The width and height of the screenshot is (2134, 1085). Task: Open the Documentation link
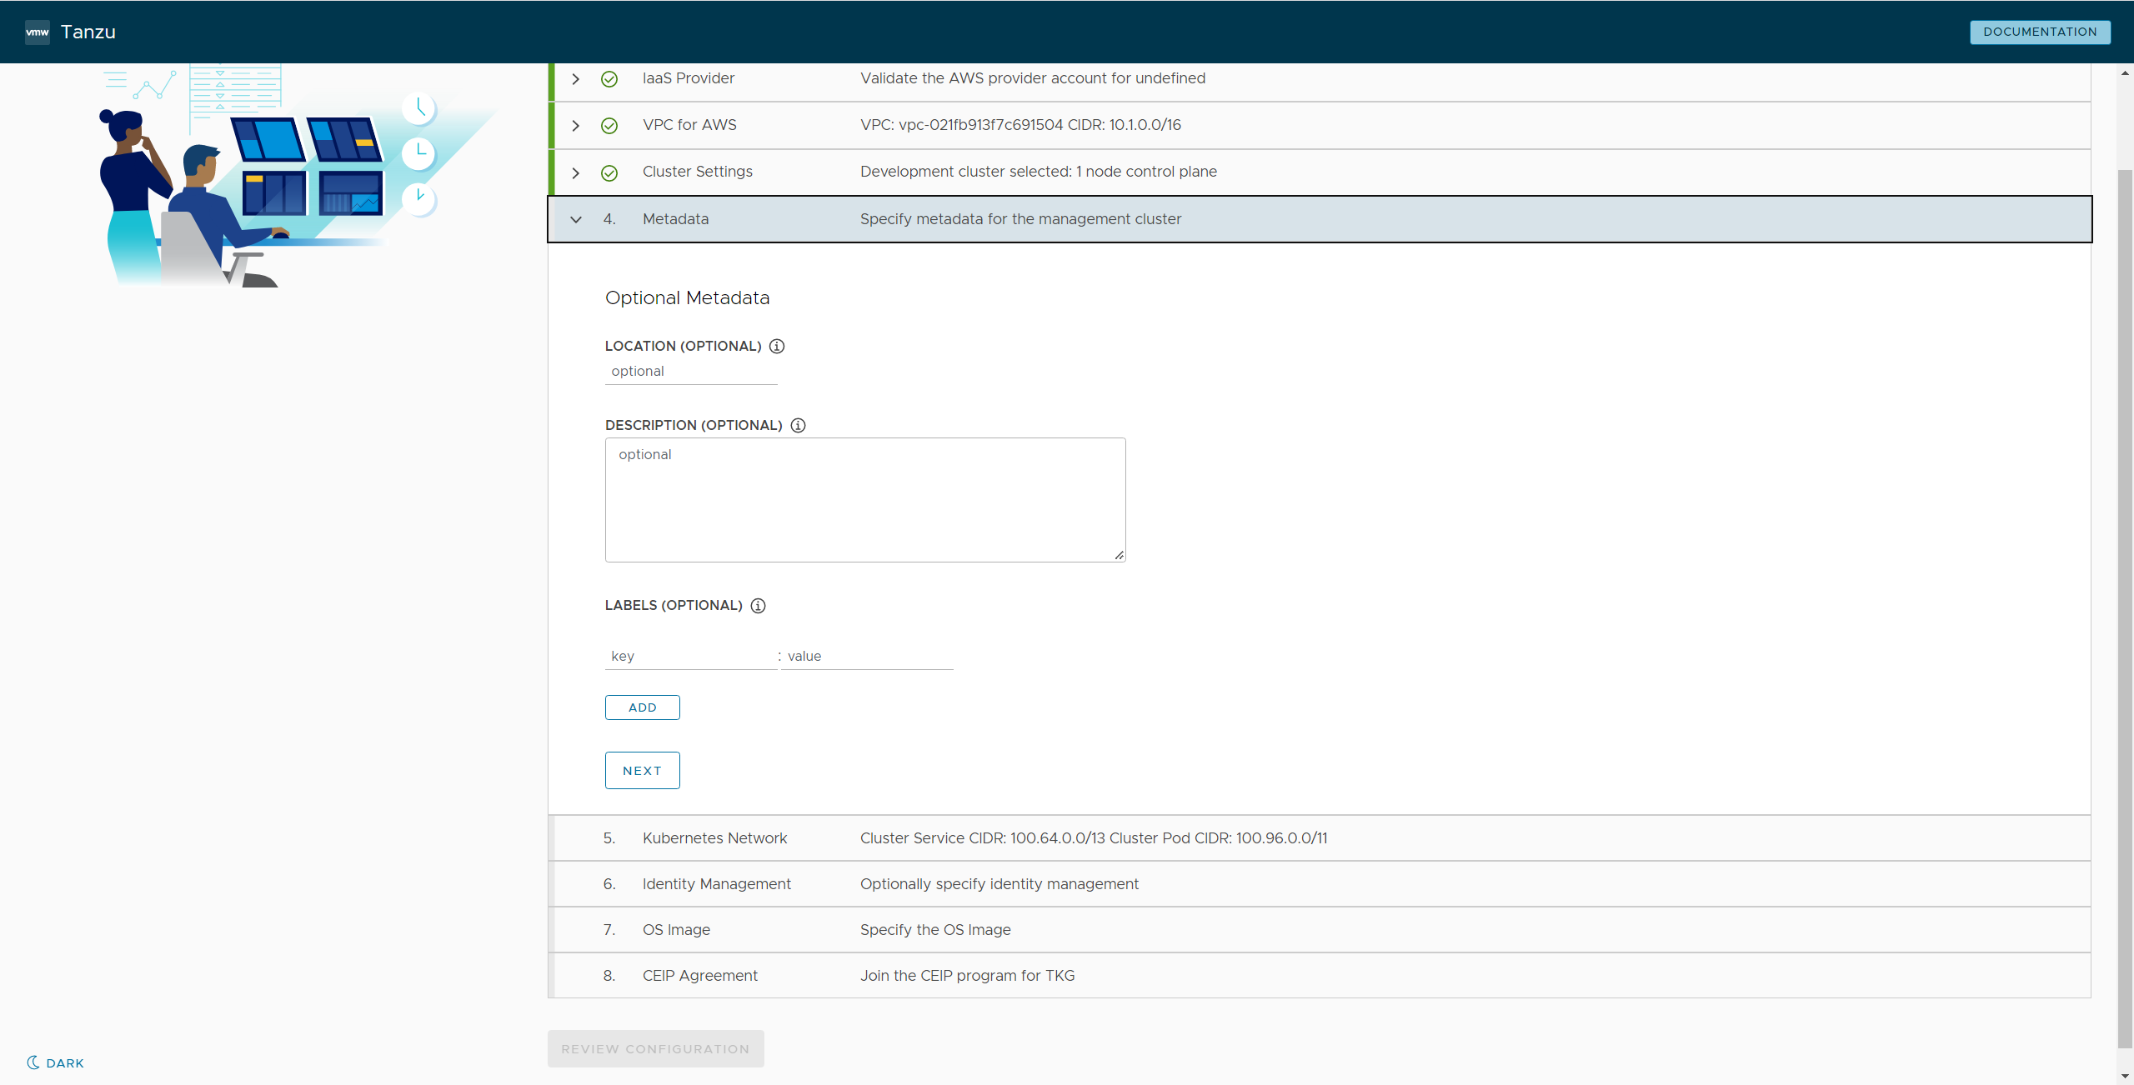pos(2040,32)
